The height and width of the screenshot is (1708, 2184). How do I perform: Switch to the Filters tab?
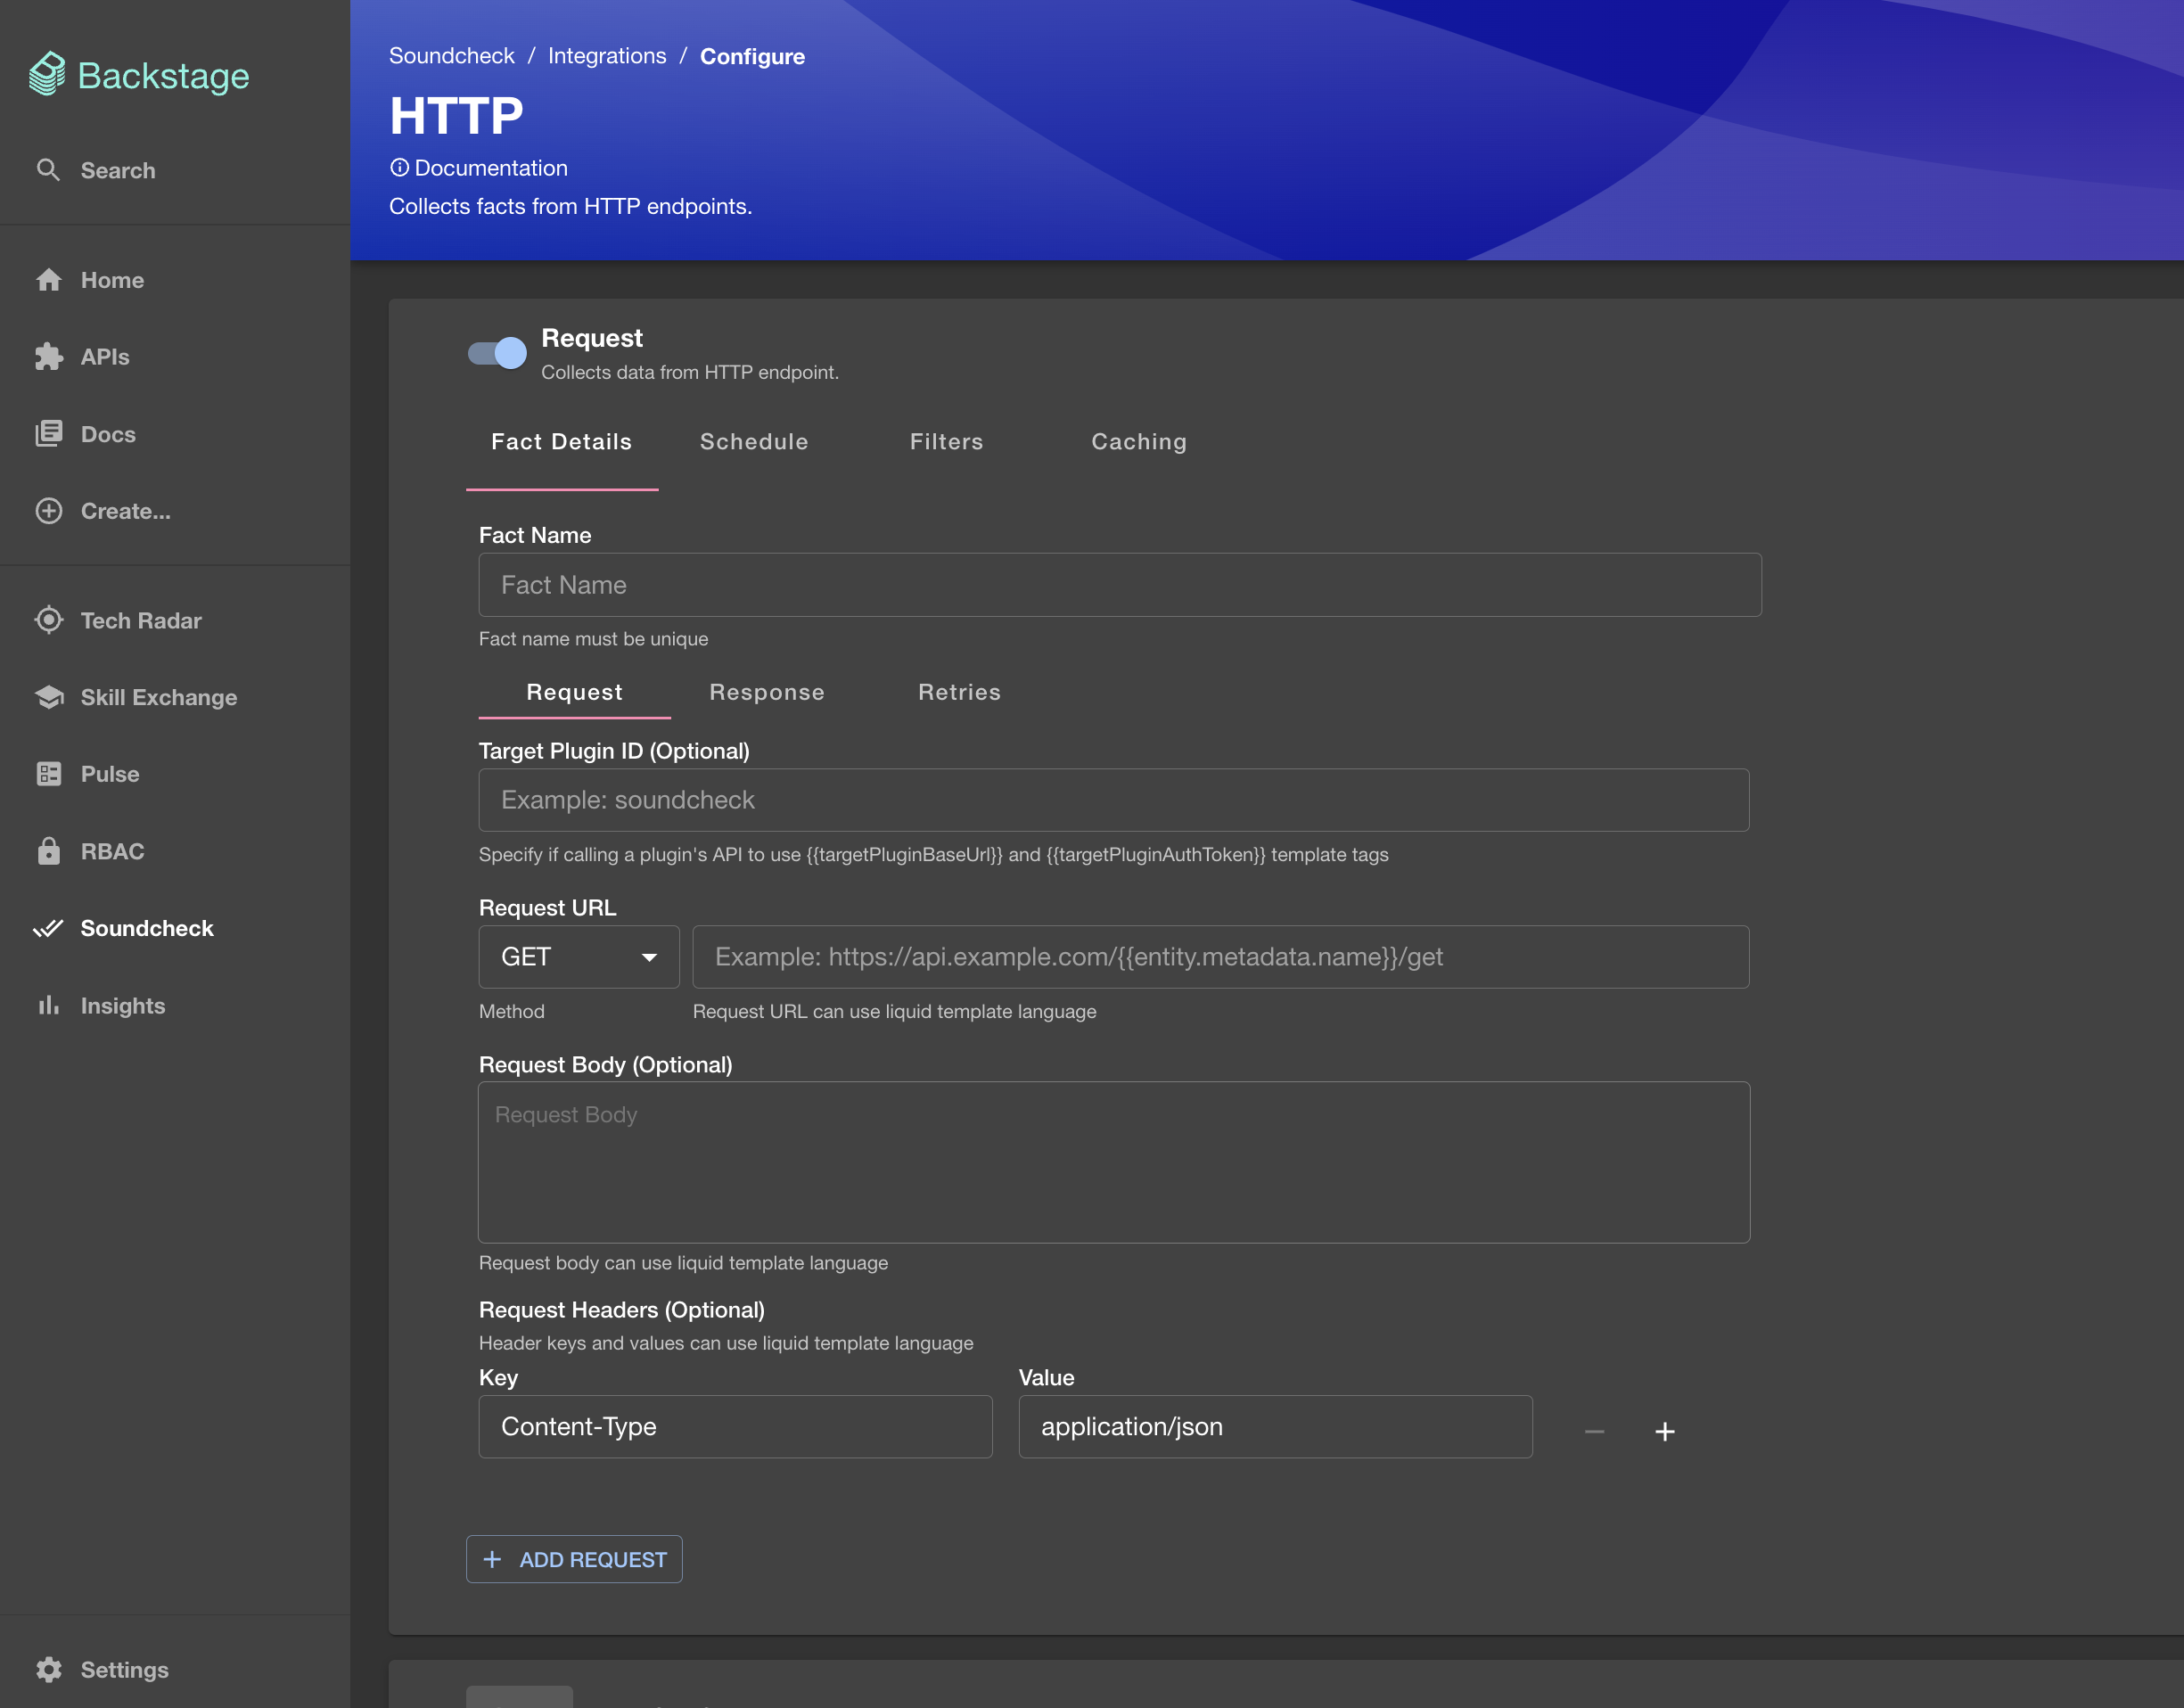tap(947, 441)
